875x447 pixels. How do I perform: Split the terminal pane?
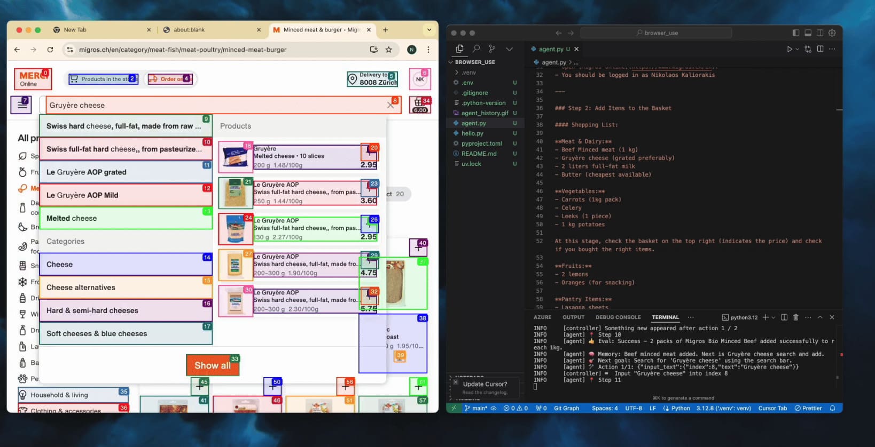784,317
